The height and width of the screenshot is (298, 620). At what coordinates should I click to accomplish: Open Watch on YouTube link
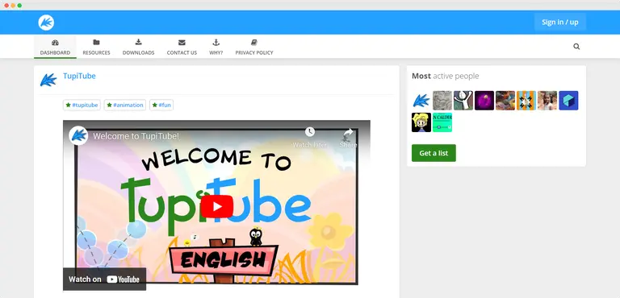point(104,279)
